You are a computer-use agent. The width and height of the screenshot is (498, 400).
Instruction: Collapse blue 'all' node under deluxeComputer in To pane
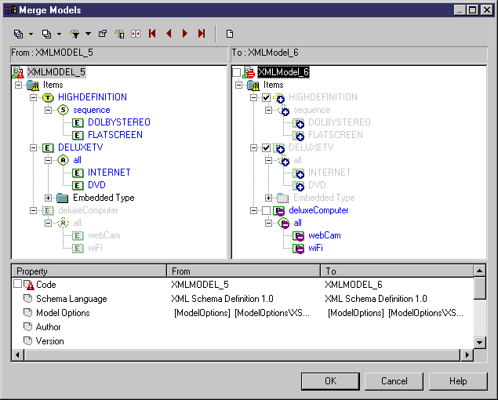(x=269, y=223)
